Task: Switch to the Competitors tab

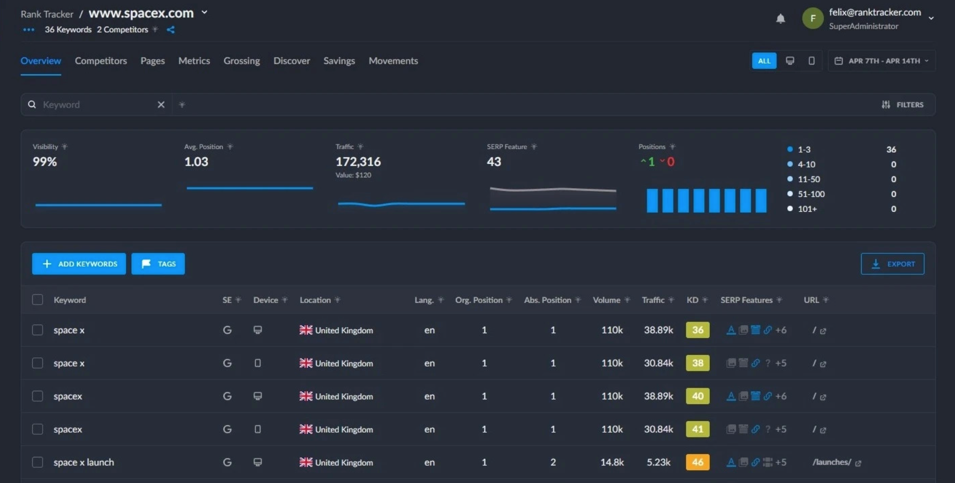Action: pos(101,61)
